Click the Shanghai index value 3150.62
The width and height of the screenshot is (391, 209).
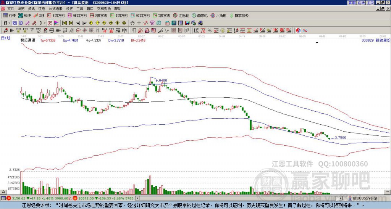click(x=19, y=198)
